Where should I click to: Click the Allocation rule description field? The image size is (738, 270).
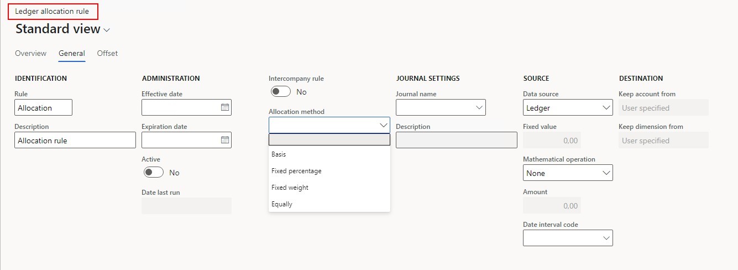(x=75, y=141)
